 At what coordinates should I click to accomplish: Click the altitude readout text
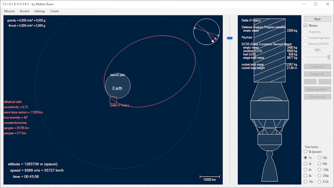click(33, 164)
